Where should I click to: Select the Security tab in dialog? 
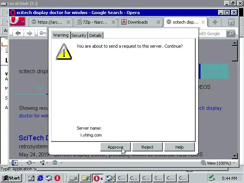coord(79,35)
